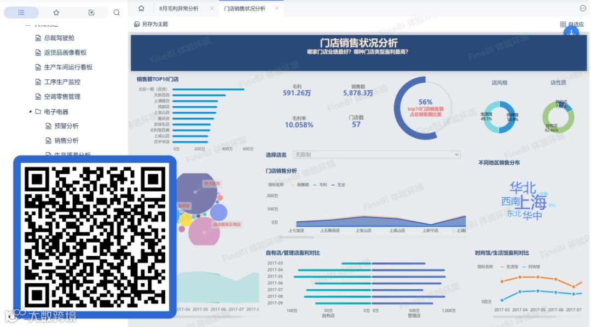Click the 不同地区销售分布 title
This screenshot has width=591, height=327.
tap(499, 163)
